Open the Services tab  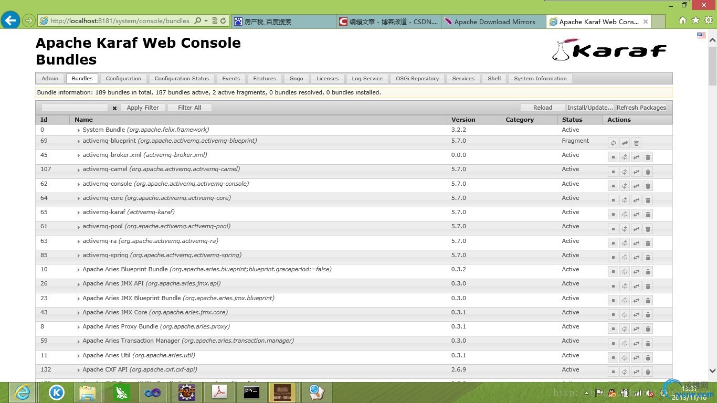(x=463, y=79)
